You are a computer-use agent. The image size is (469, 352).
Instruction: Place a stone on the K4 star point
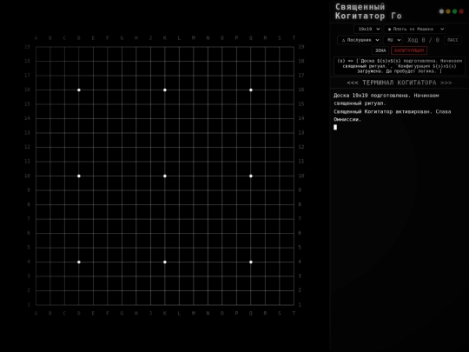(x=165, y=262)
